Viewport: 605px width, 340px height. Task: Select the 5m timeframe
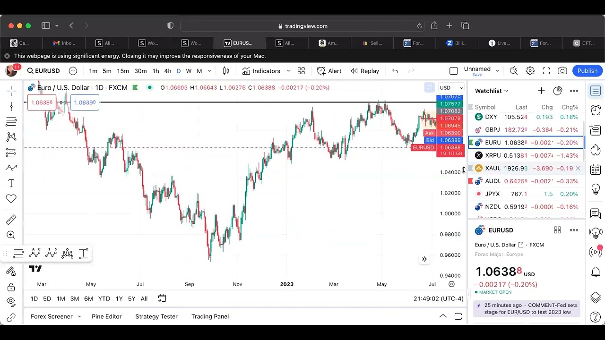[x=107, y=71]
